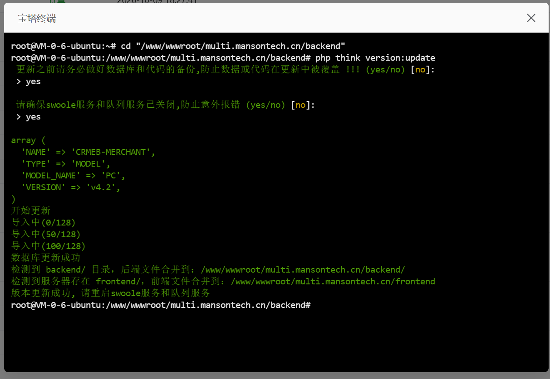The image size is (550, 379).
Task: Click the 'array (' output line
Action: tap(28, 140)
